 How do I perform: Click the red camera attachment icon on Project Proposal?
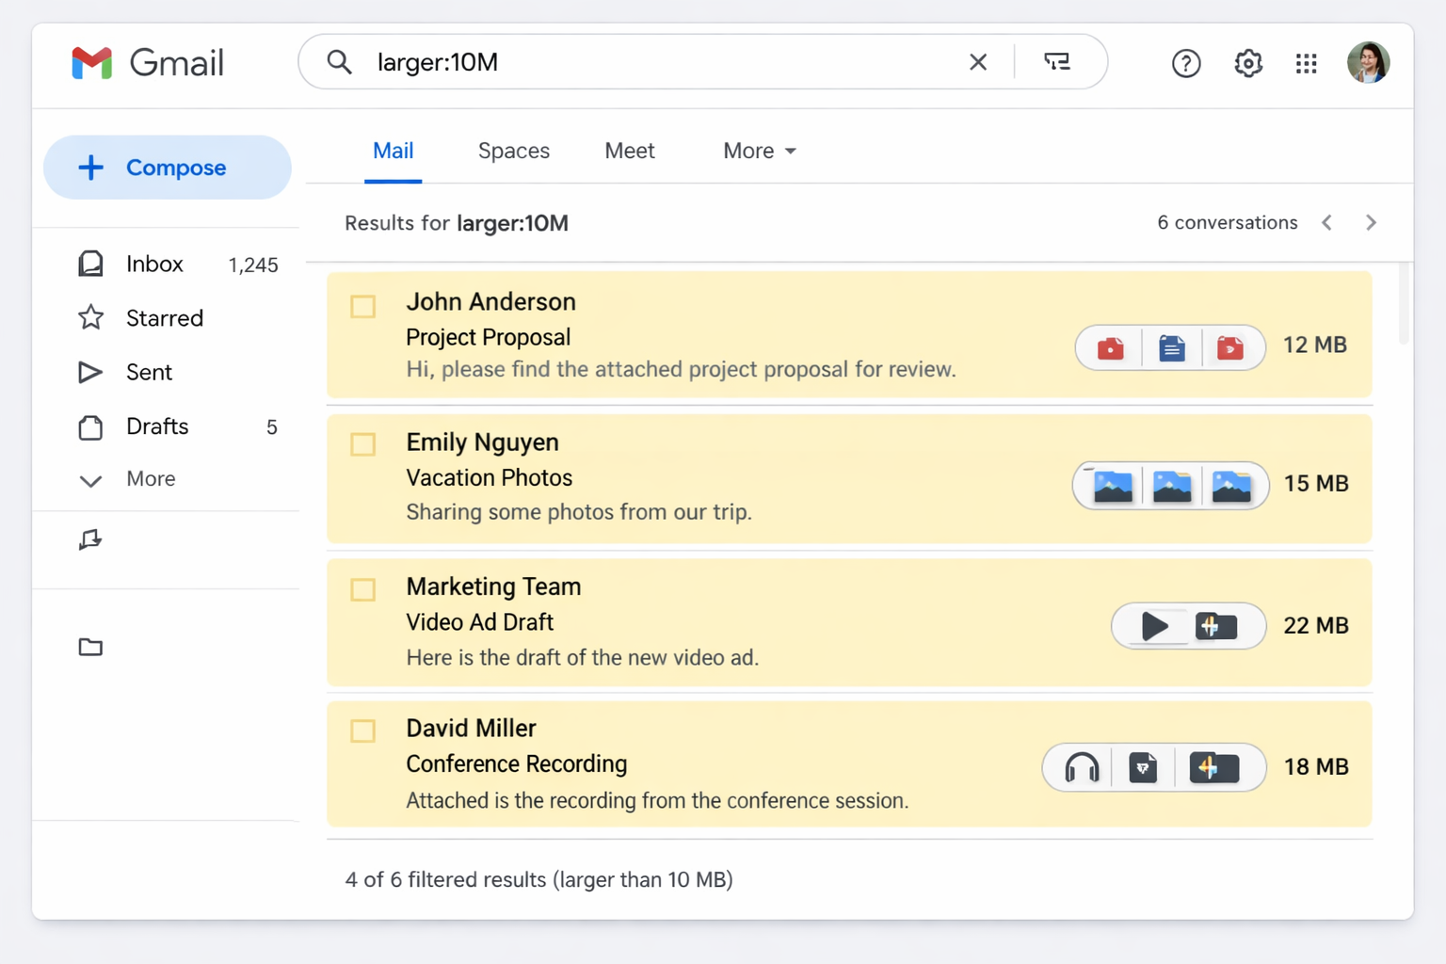pyautogui.click(x=1109, y=347)
